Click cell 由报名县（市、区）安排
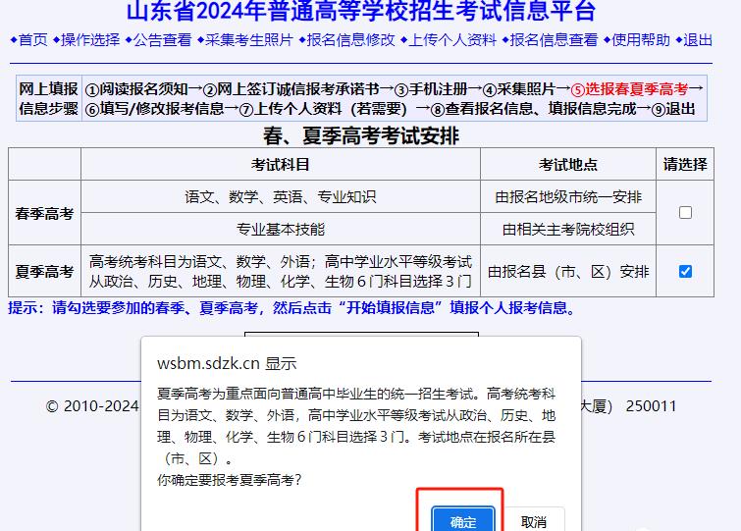 coord(568,272)
